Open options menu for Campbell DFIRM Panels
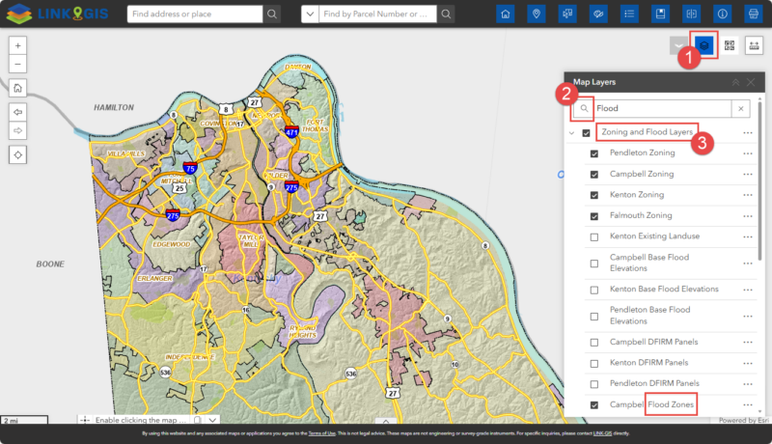Viewport: 772px width, 444px height. point(748,342)
